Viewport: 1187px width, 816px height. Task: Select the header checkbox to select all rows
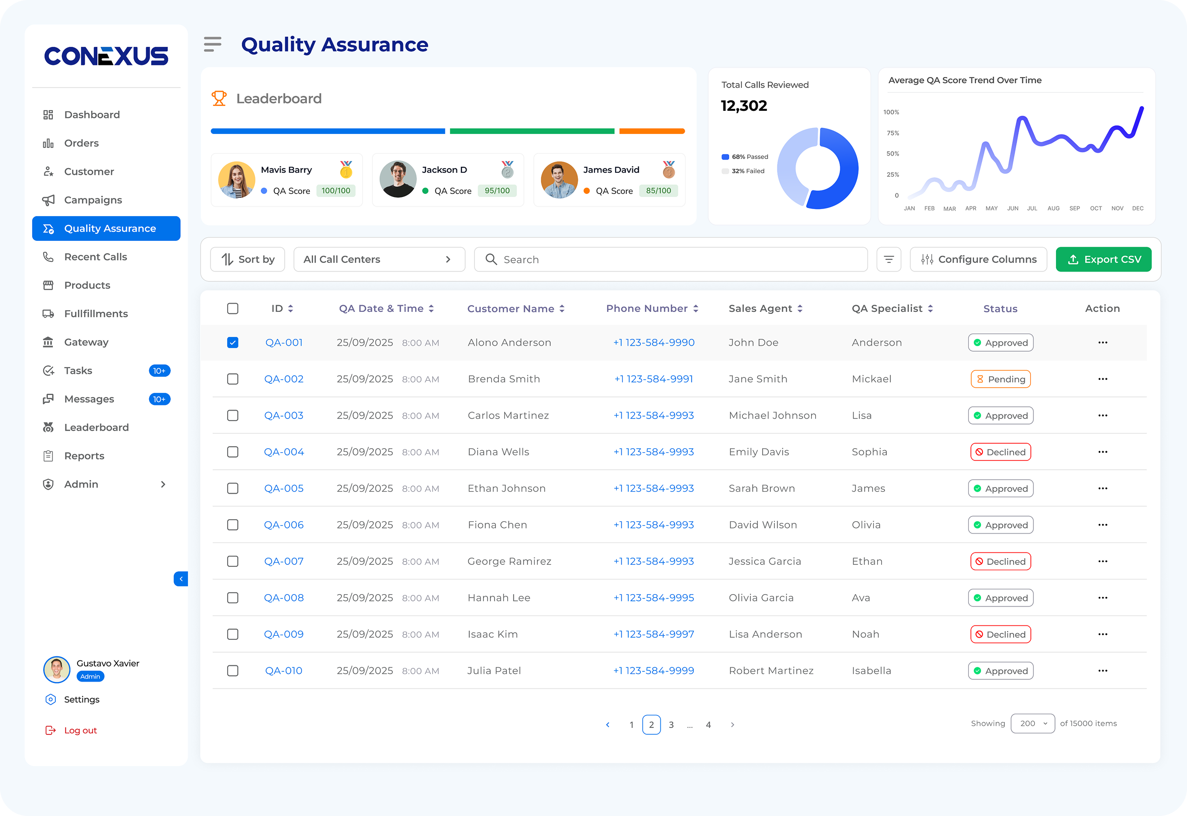(233, 308)
